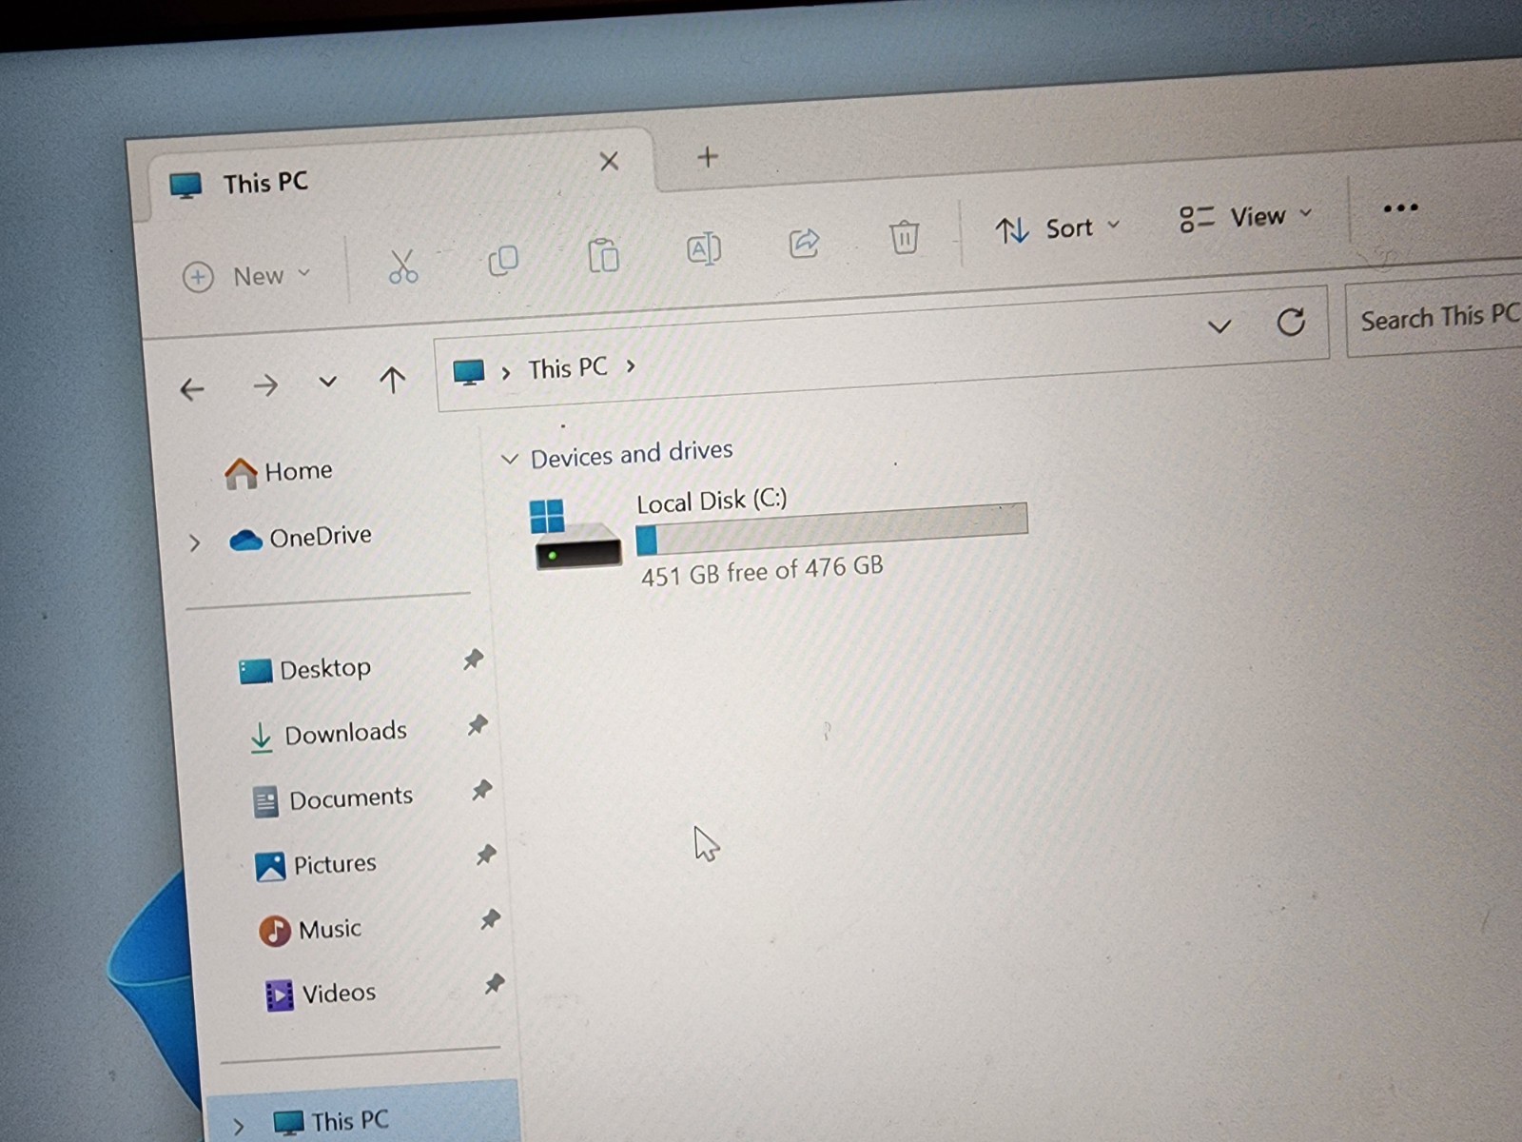Open the three-dots See more menu
The width and height of the screenshot is (1522, 1142).
(x=1400, y=207)
